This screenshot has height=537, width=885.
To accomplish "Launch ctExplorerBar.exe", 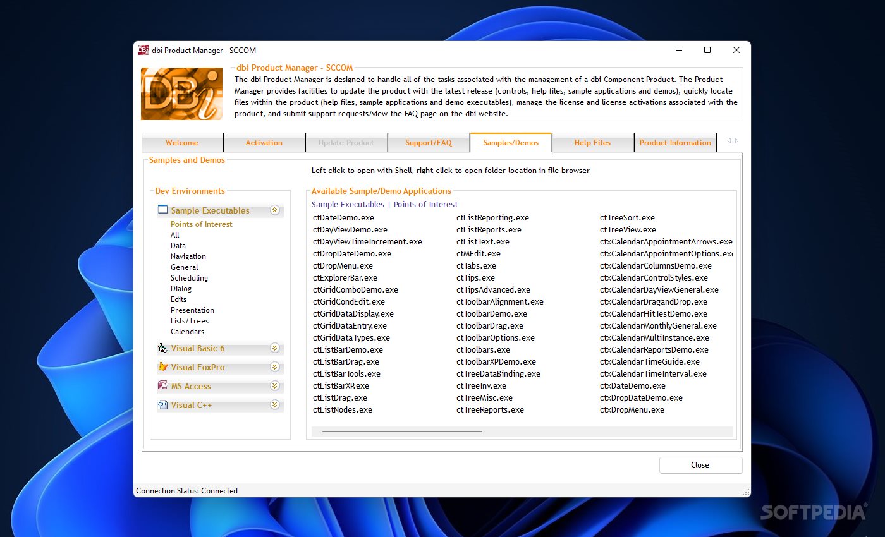I will click(x=345, y=278).
